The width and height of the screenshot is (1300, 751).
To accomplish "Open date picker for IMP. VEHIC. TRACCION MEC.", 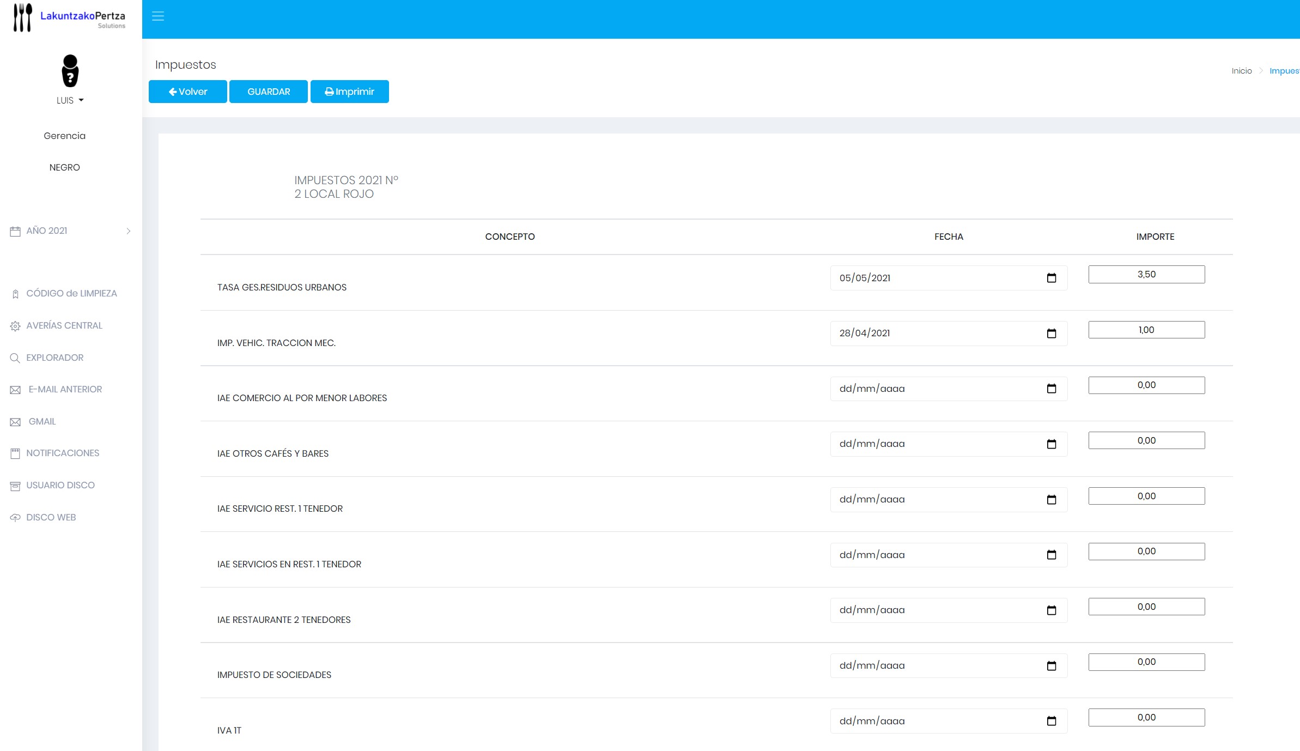I will click(x=1052, y=333).
